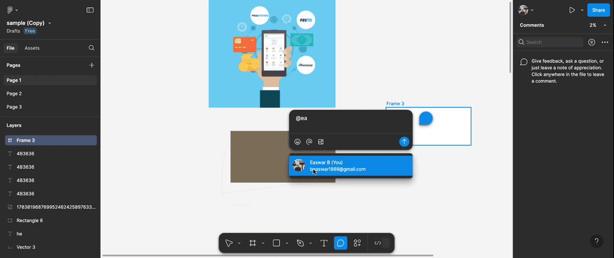This screenshot has height=258, width=614.
Task: Click the Rectangle 6 layer icon
Action: click(x=10, y=220)
